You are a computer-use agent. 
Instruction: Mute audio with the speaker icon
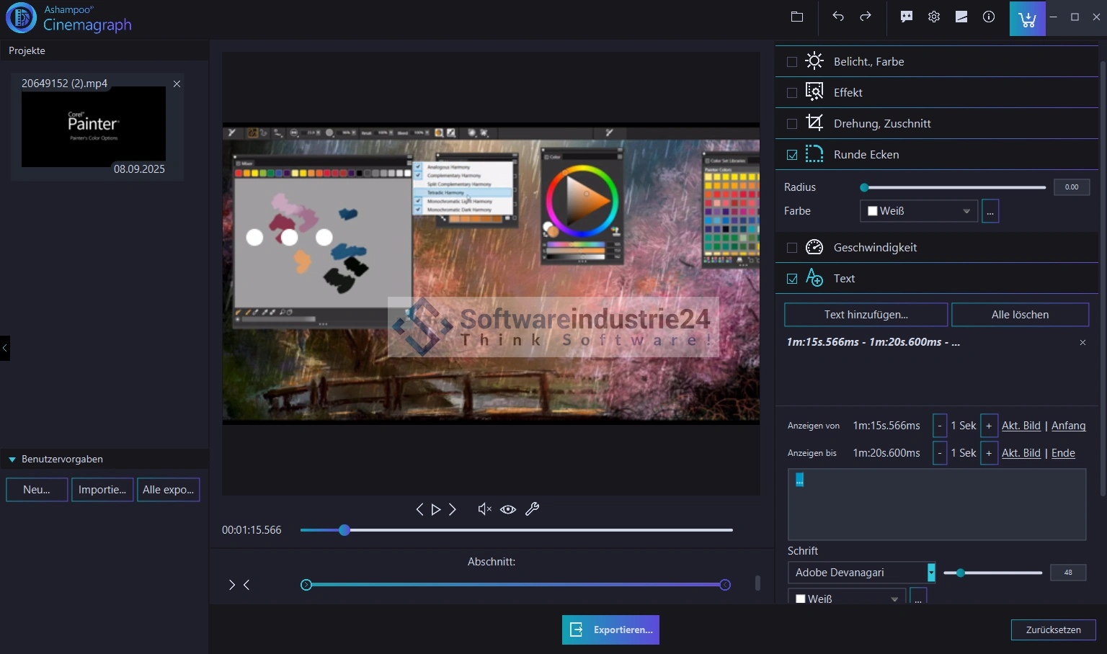pos(484,509)
